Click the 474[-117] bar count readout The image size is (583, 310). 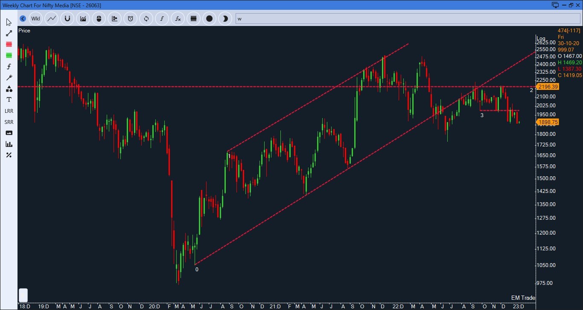pyautogui.click(x=569, y=31)
